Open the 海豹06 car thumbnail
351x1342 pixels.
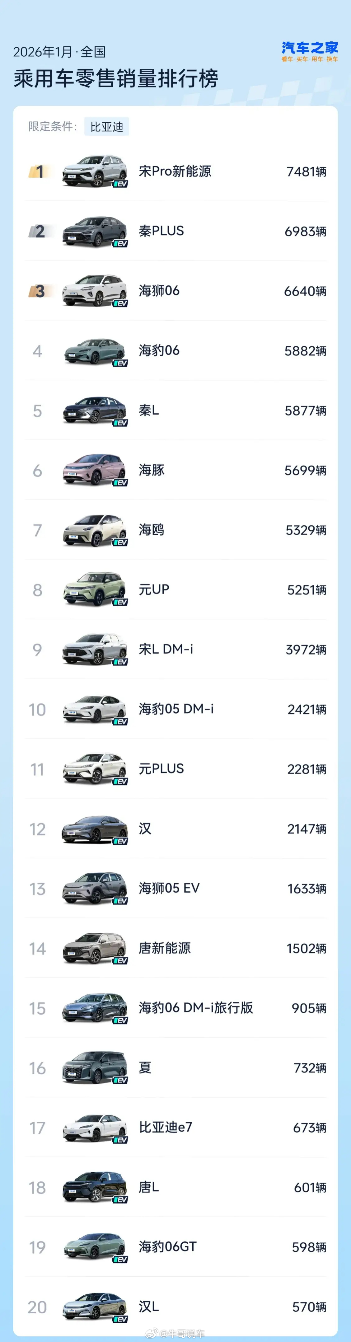(94, 351)
